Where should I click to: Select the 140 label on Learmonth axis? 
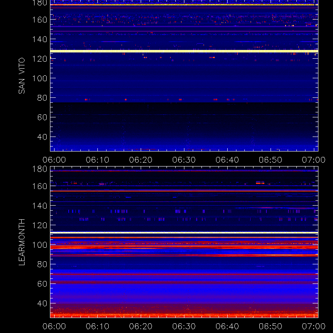pos(40,206)
